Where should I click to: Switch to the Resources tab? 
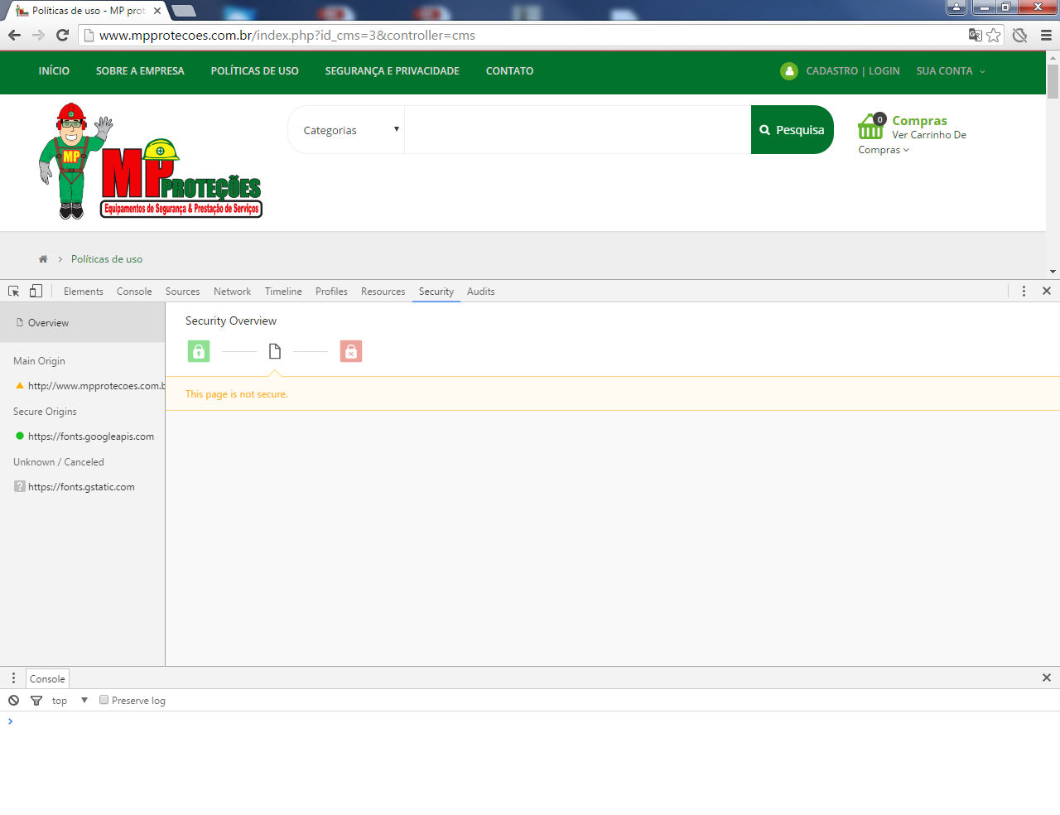(383, 292)
